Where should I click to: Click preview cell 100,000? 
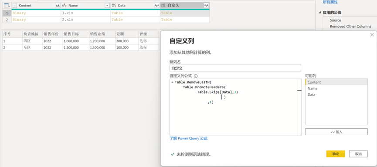click(127, 47)
